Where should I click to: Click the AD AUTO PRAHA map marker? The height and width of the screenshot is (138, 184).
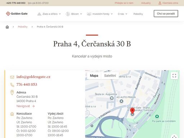(121, 101)
